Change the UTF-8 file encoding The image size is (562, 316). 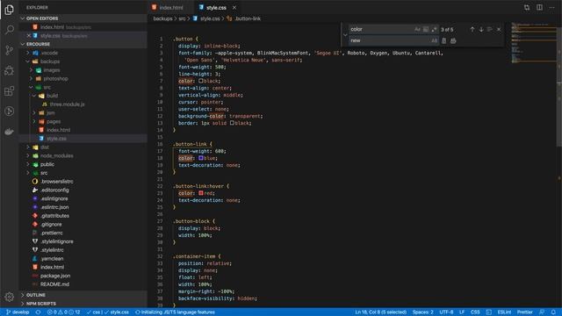pos(446,312)
